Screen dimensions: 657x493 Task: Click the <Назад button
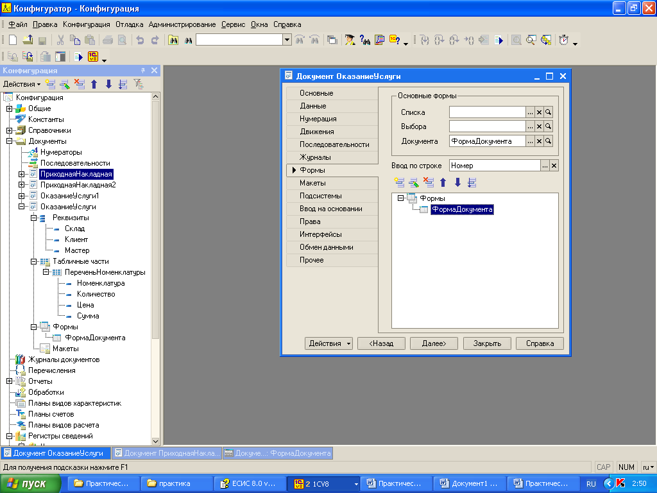381,343
